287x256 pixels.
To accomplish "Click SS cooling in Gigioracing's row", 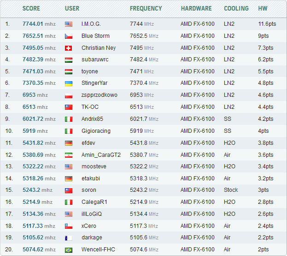I will (x=227, y=131).
